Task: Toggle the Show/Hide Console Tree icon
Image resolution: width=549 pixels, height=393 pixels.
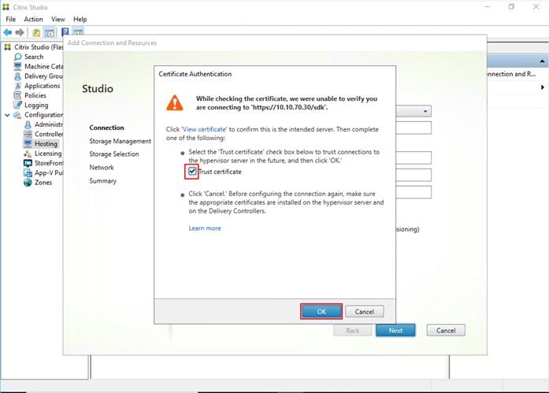Action: 49,33
